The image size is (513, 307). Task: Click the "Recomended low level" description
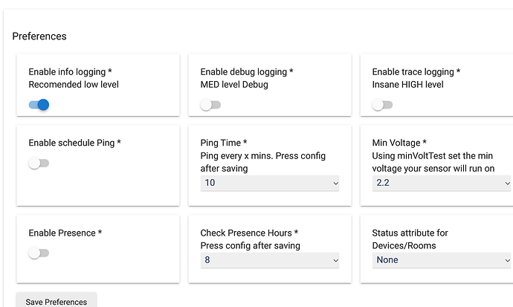coord(74,85)
